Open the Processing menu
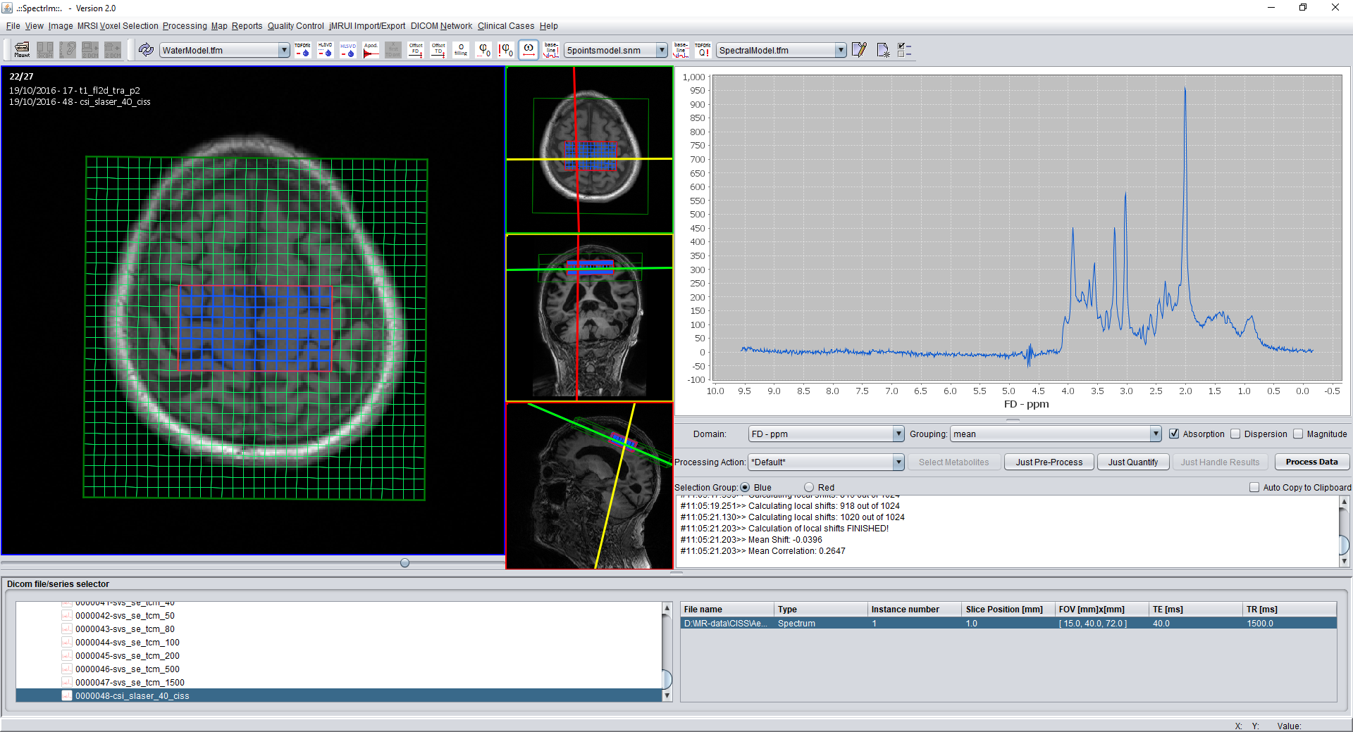The width and height of the screenshot is (1353, 732). 185,26
